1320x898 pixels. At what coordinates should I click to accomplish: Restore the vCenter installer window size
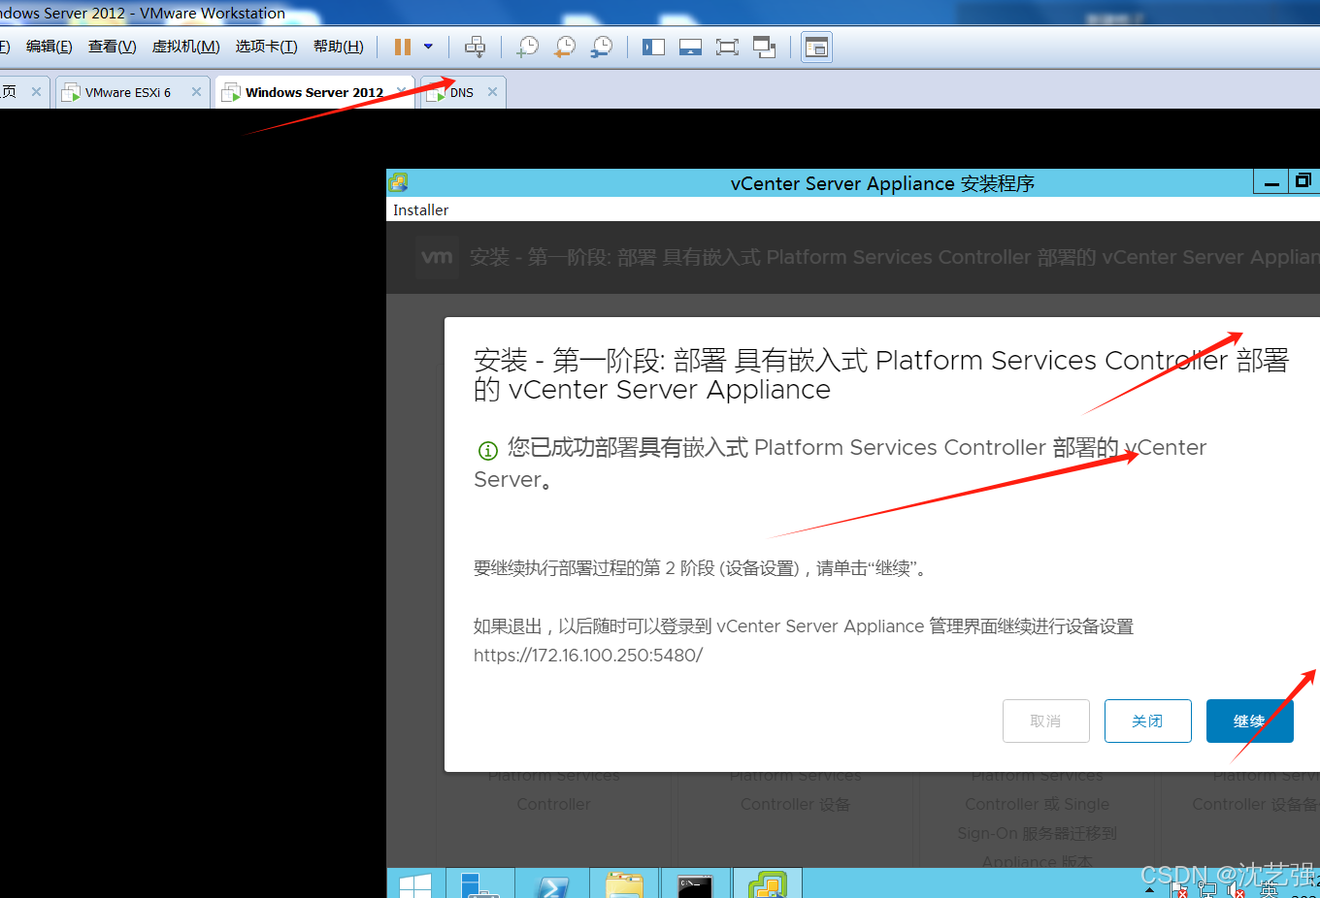pos(1303,181)
